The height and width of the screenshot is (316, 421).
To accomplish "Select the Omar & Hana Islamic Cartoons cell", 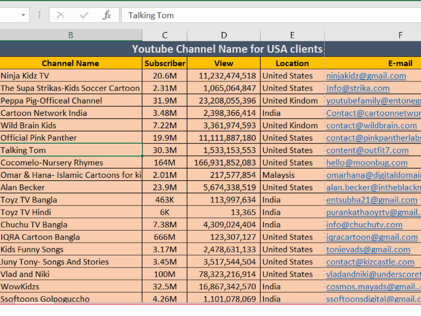I will point(71,175).
